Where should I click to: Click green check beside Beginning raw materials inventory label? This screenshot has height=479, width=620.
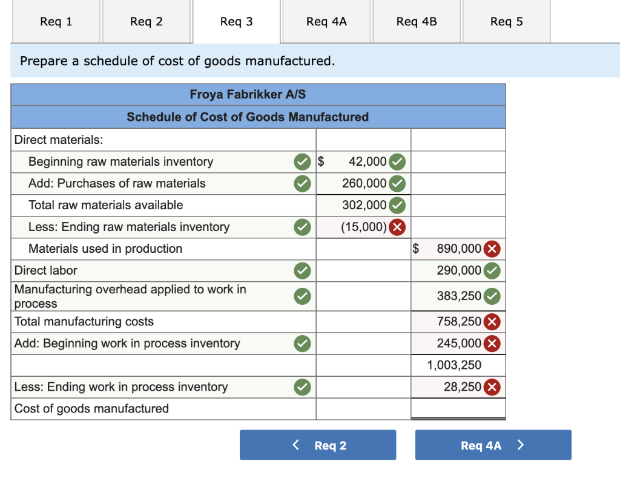(x=303, y=162)
